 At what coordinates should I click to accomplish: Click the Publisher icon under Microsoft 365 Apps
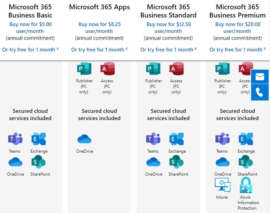84,69
